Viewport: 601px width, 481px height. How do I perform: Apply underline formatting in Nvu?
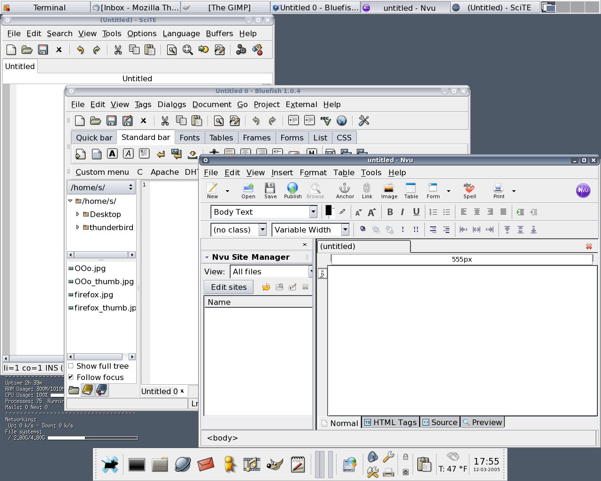(x=416, y=212)
